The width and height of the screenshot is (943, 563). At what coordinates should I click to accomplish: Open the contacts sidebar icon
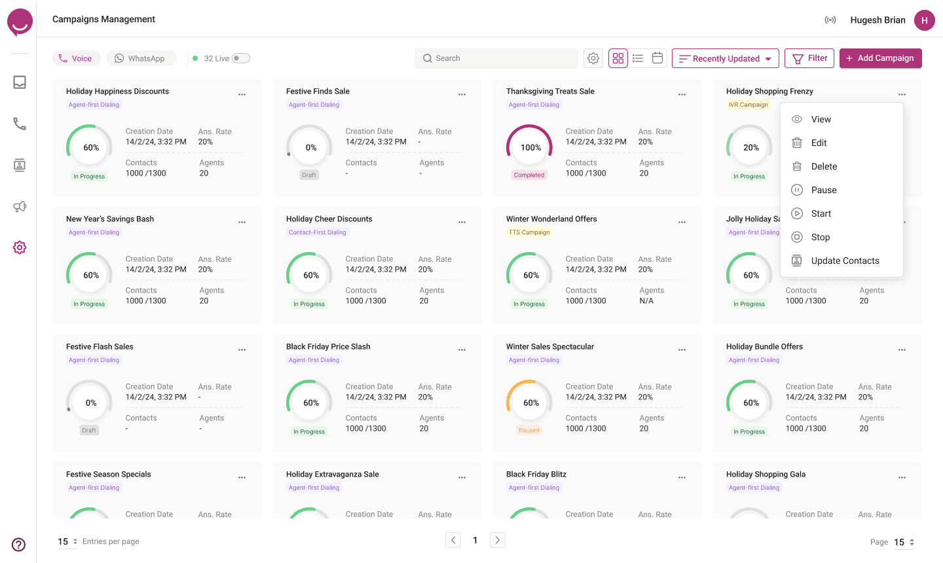[x=20, y=165]
